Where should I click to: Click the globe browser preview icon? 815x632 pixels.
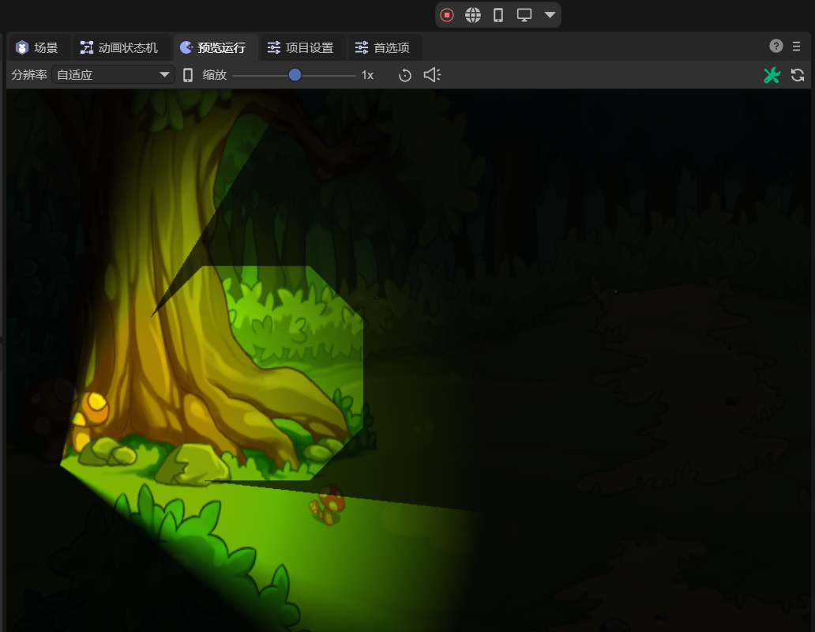473,15
